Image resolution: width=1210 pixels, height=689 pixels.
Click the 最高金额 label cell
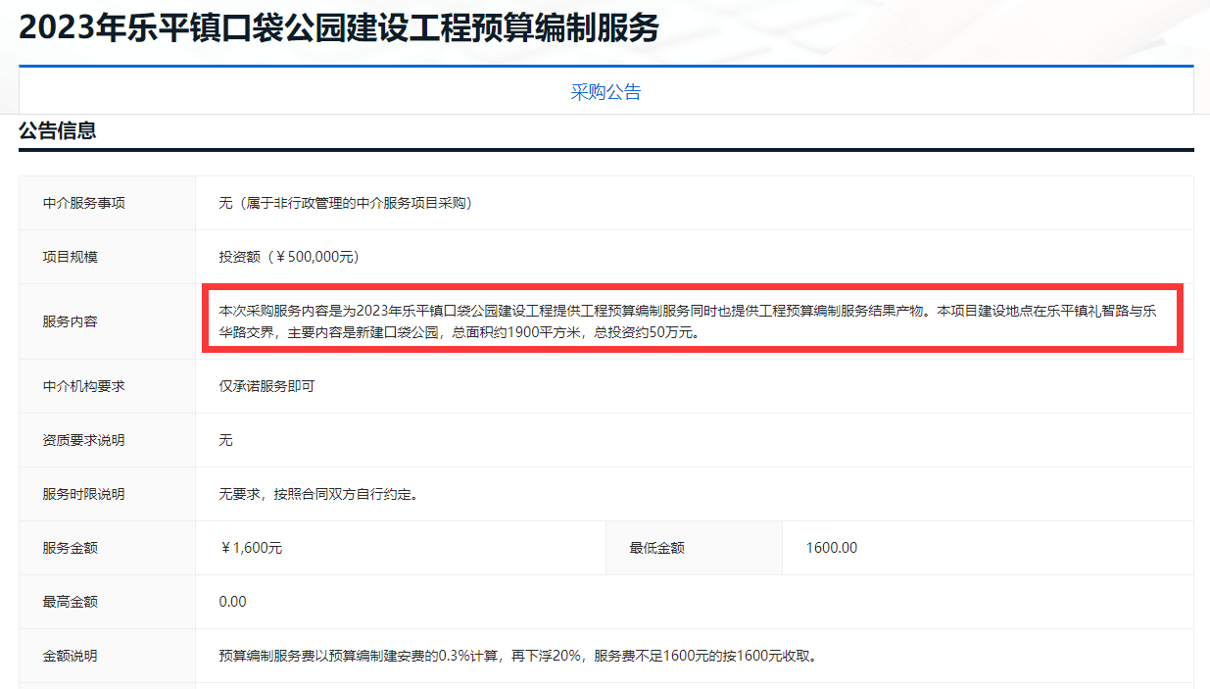[x=108, y=602]
